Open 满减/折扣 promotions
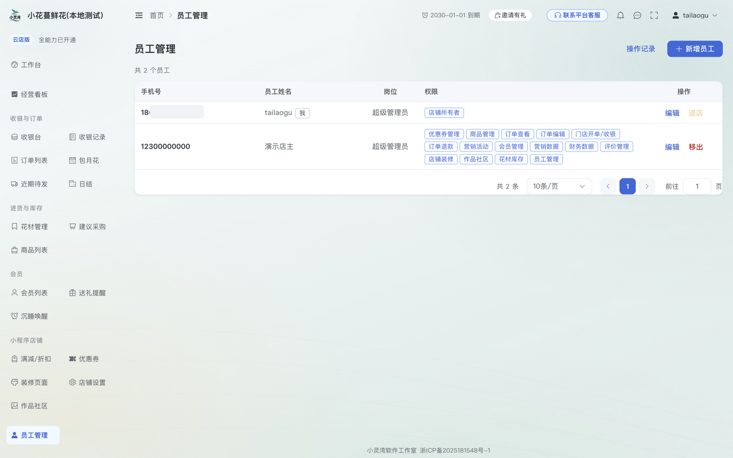Image resolution: width=733 pixels, height=458 pixels. 31,359
